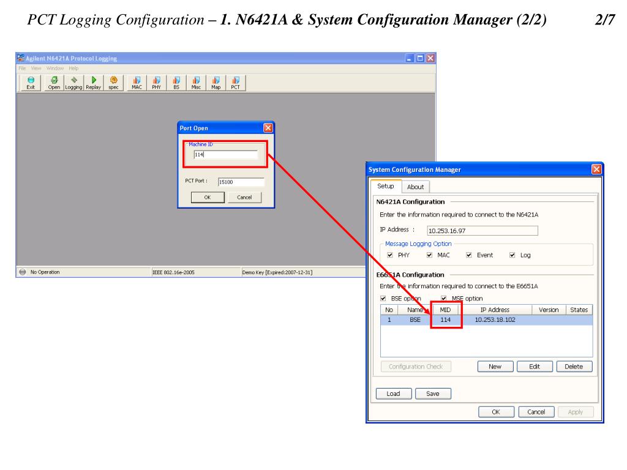Open the MAC chart icon
This screenshot has height=470, width=627.
tap(137, 83)
